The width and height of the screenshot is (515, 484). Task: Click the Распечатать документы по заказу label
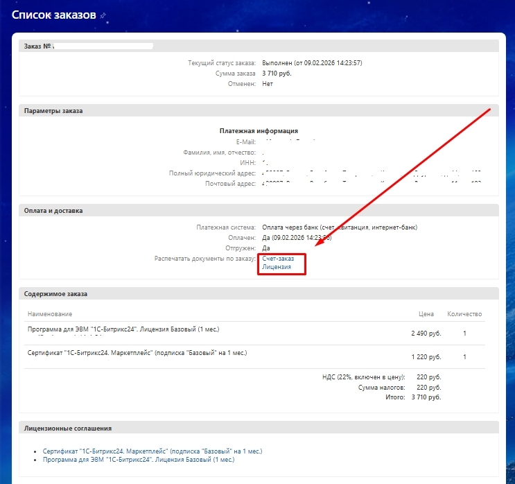tap(205, 259)
